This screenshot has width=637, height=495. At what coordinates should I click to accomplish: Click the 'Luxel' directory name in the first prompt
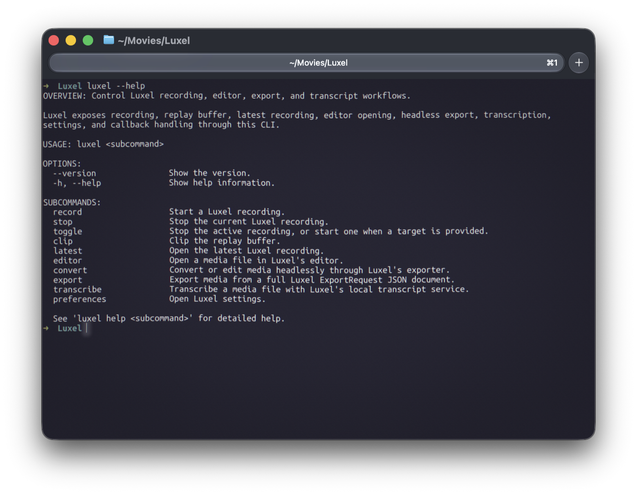[70, 86]
